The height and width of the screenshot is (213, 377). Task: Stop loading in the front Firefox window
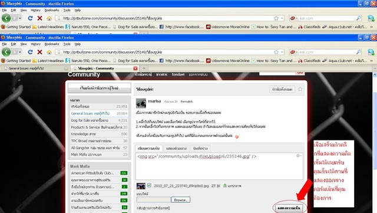point(39,52)
